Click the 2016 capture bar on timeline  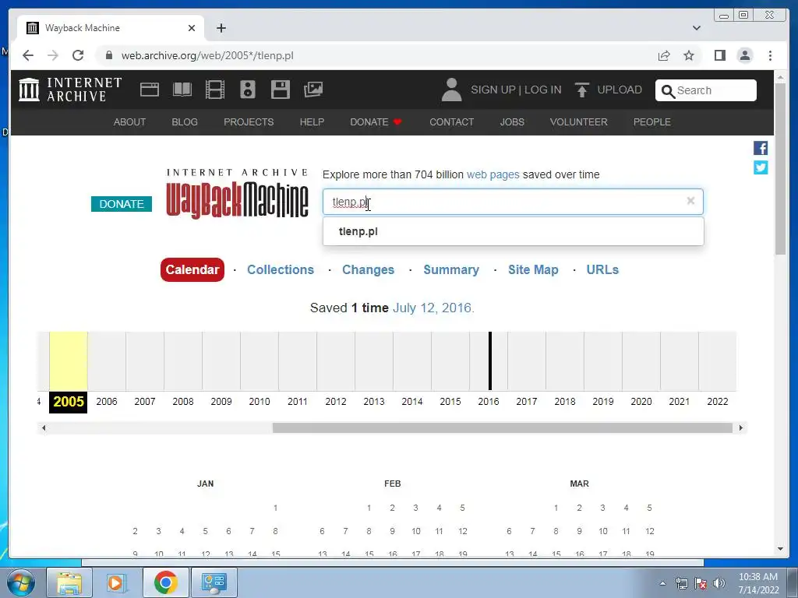[490, 361]
